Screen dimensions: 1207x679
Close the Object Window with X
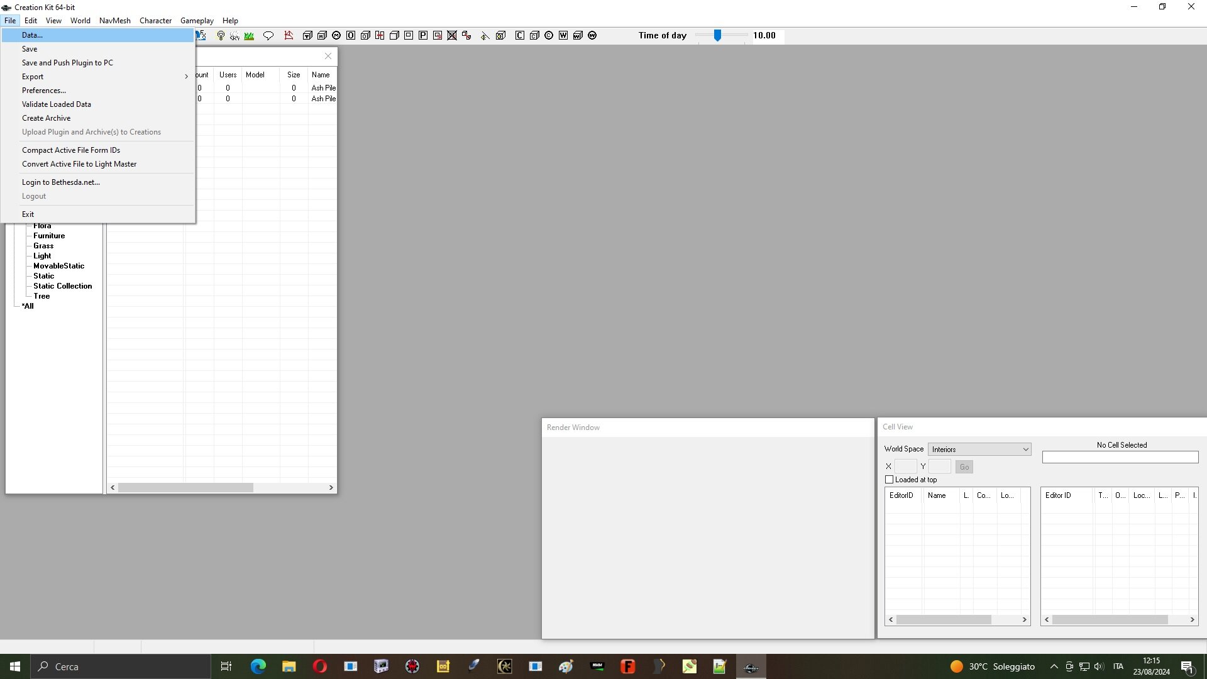coord(328,56)
